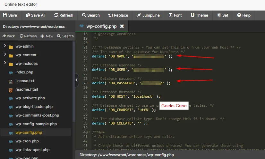Open wp-comments-post.php file

click(x=37, y=115)
